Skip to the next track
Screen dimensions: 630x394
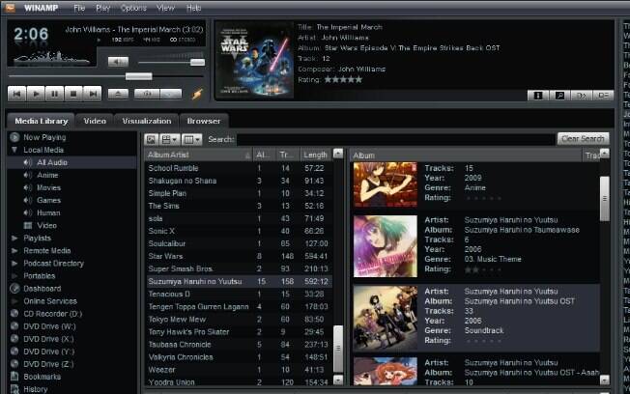pos(93,94)
